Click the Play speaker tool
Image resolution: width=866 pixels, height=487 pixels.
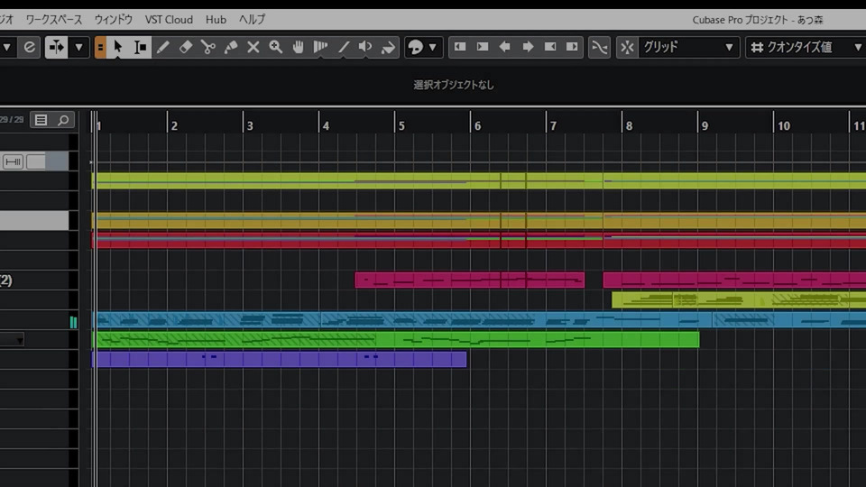pyautogui.click(x=365, y=47)
